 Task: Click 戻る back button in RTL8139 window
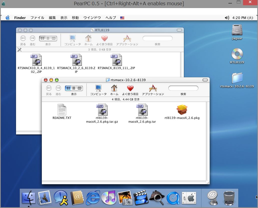(x=23, y=38)
